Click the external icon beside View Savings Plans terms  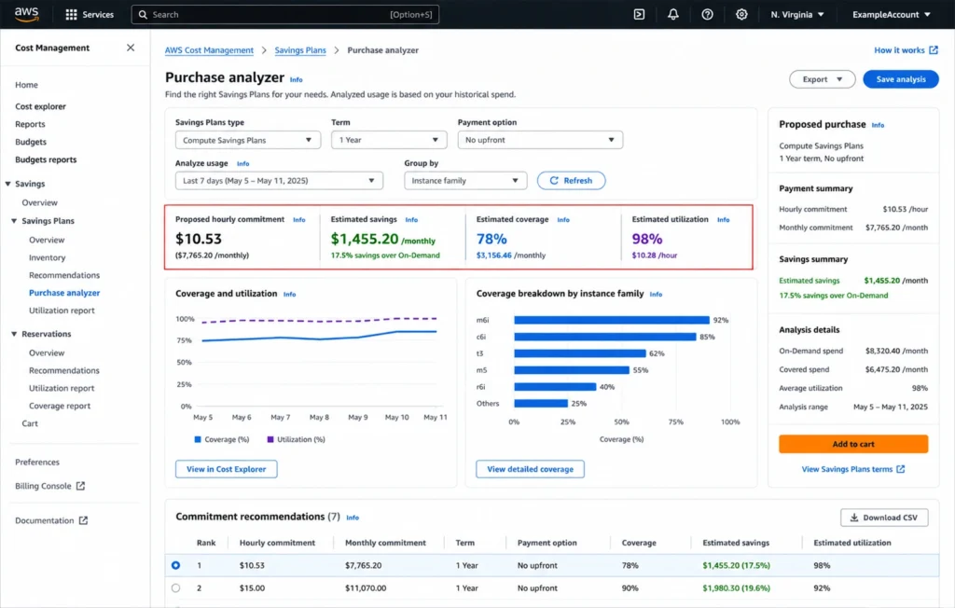901,469
